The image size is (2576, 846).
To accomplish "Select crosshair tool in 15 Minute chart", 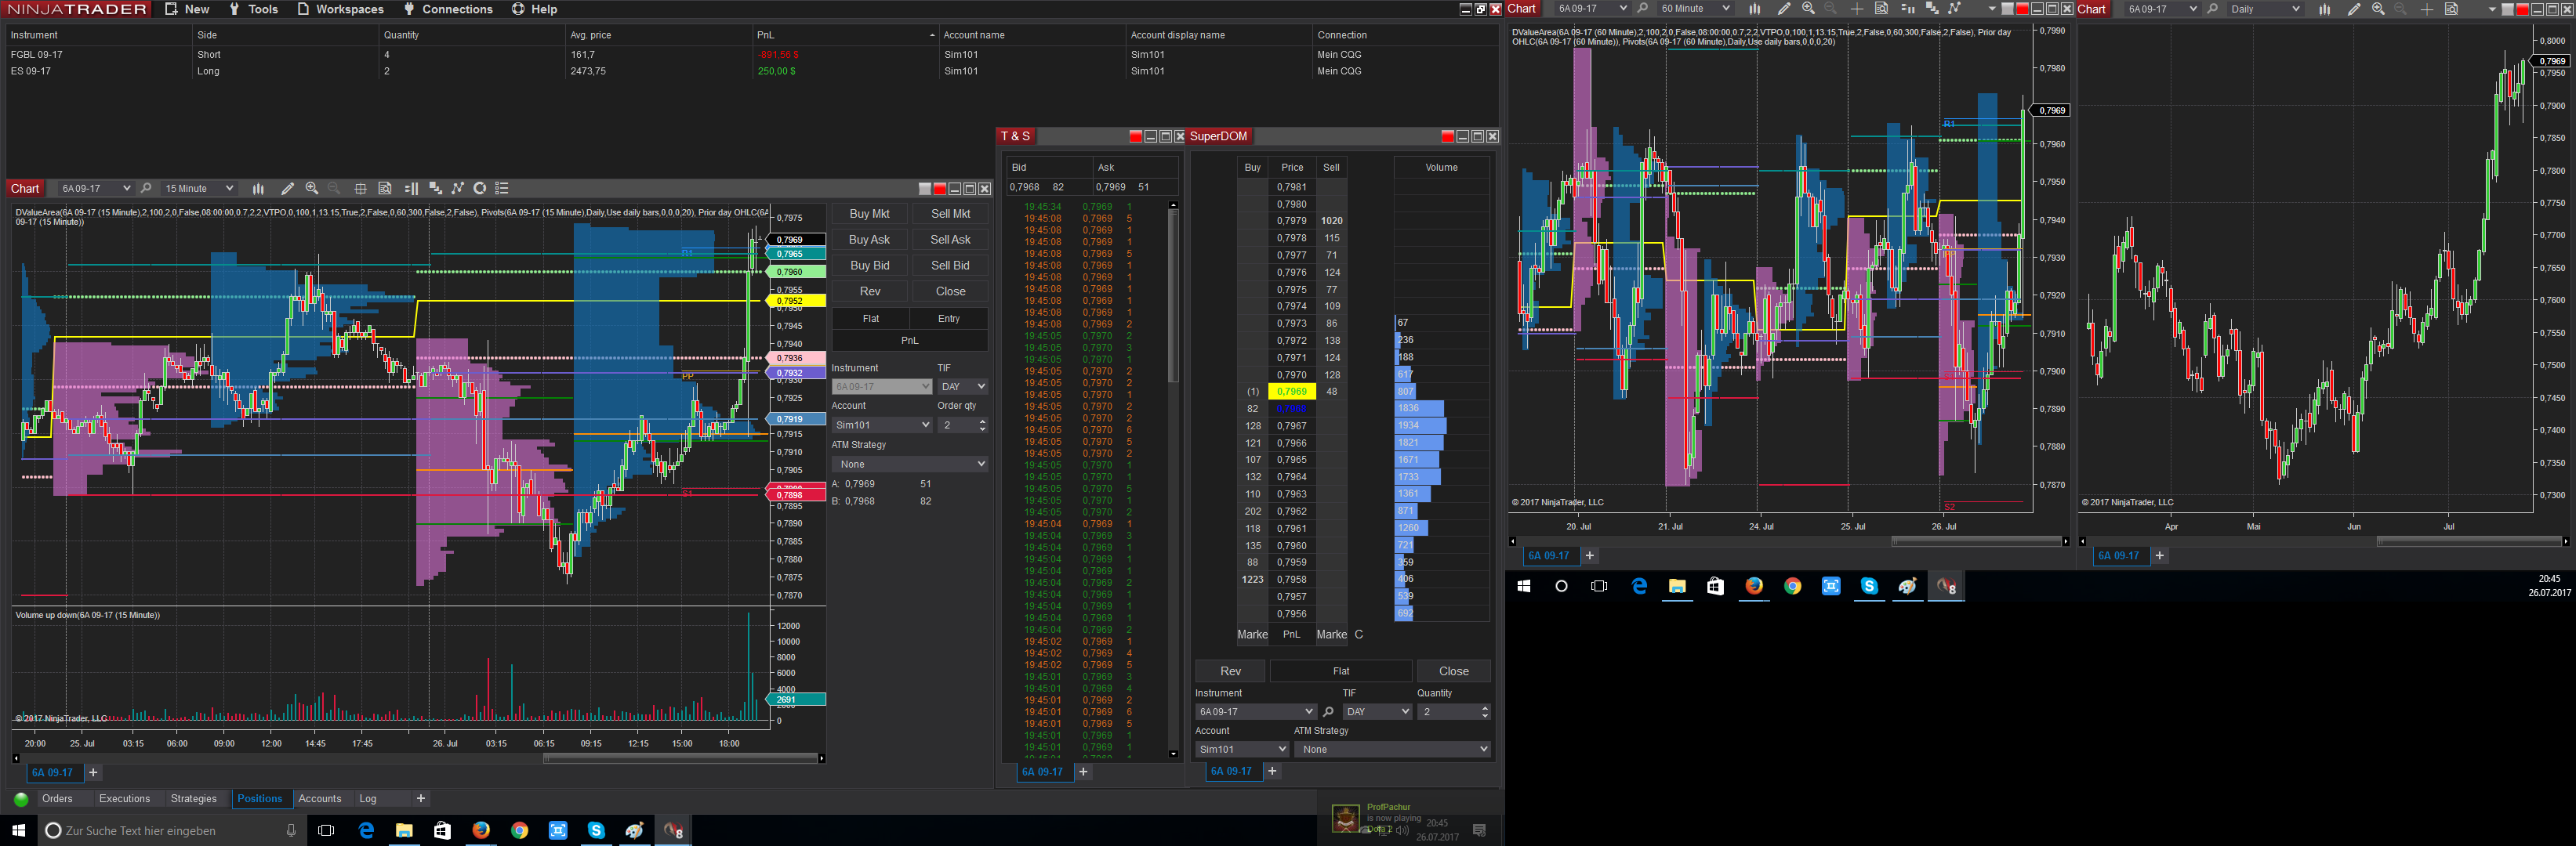I will click(360, 189).
